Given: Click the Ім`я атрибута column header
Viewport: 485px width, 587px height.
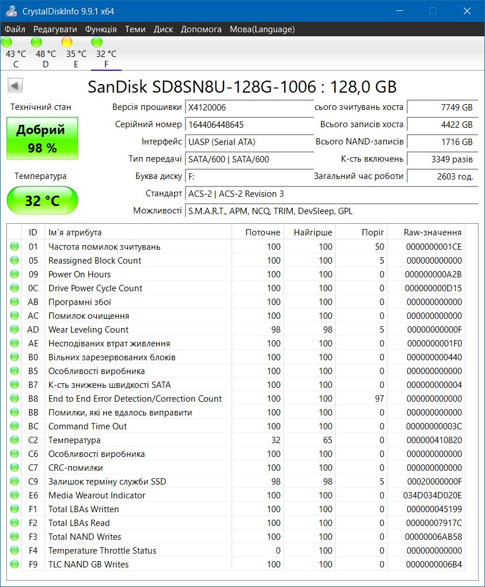Looking at the screenshot, I should (x=138, y=232).
